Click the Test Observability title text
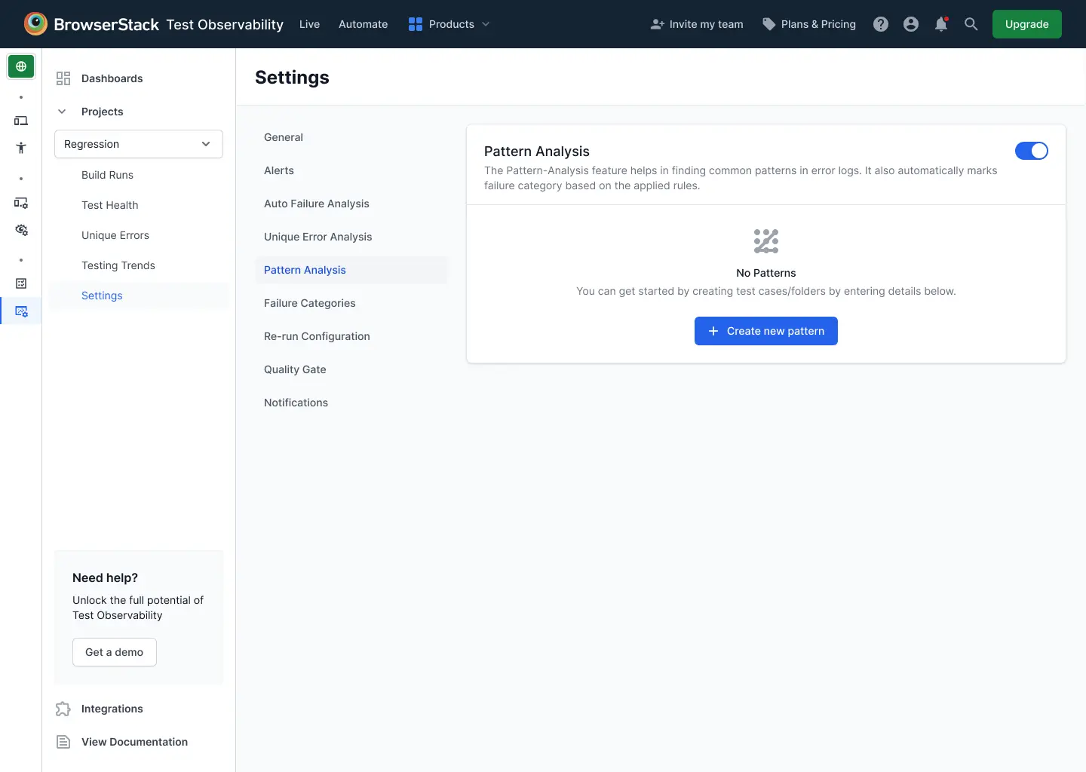The width and height of the screenshot is (1086, 772). pyautogui.click(x=225, y=24)
